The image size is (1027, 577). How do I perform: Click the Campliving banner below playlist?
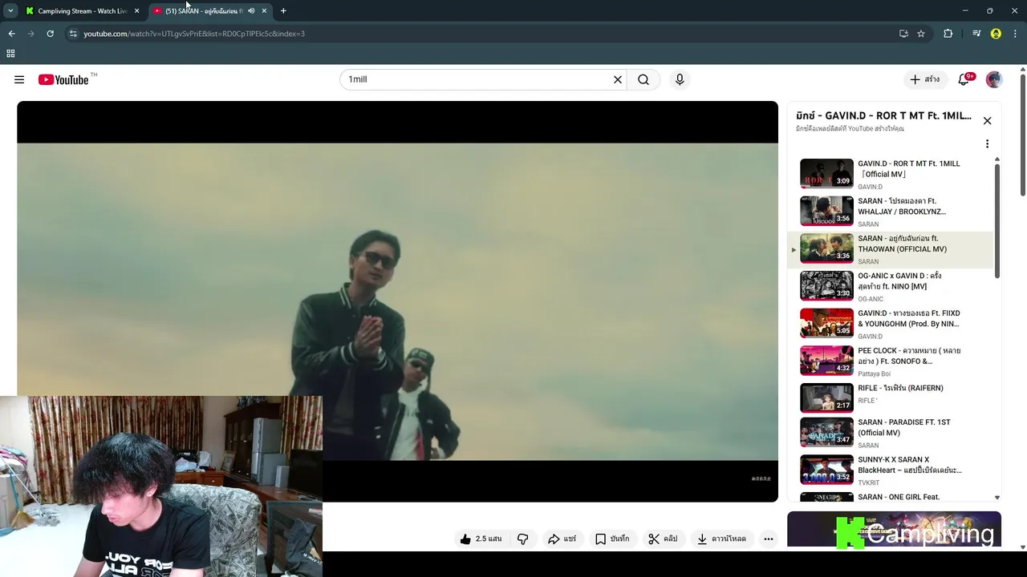pyautogui.click(x=894, y=530)
